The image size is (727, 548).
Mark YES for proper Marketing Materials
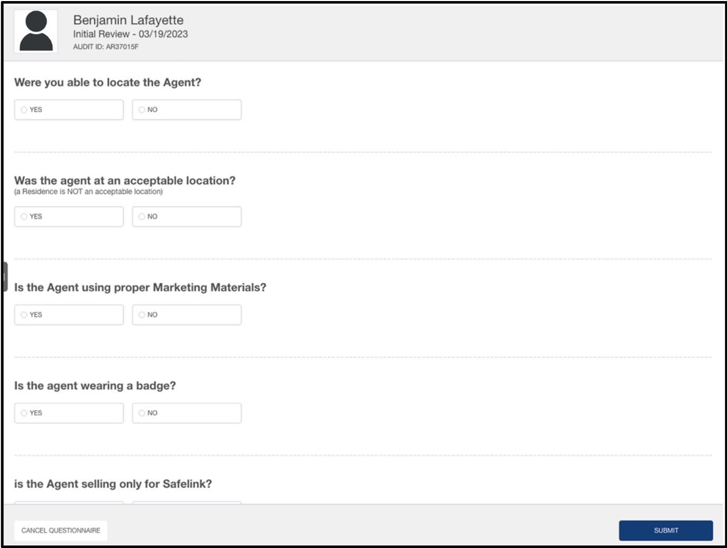point(69,315)
